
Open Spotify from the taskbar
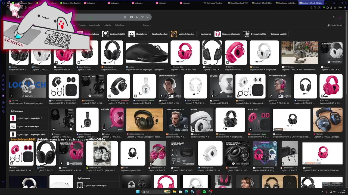tap(204, 192)
